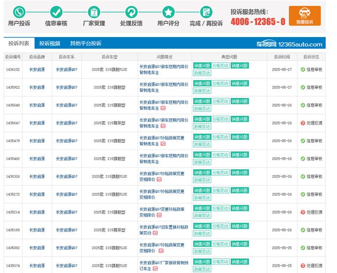Click green status icon for complaint 1435188
The width and height of the screenshot is (337, 273).
303,230
